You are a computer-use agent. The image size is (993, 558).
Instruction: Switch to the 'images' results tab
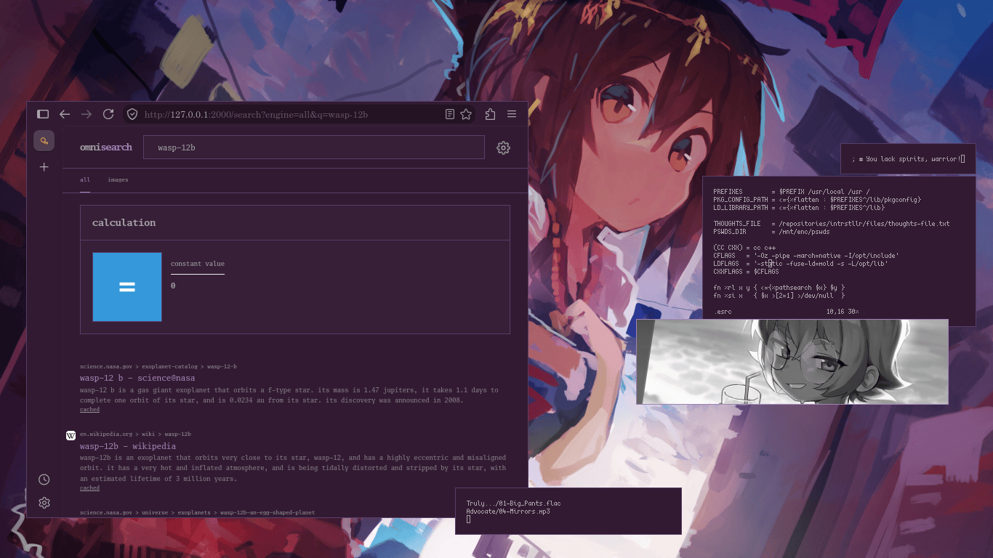(118, 179)
